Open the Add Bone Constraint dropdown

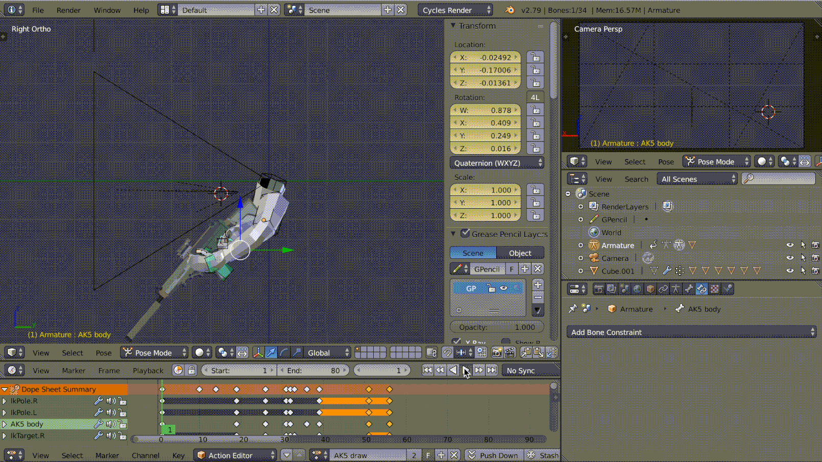691,332
